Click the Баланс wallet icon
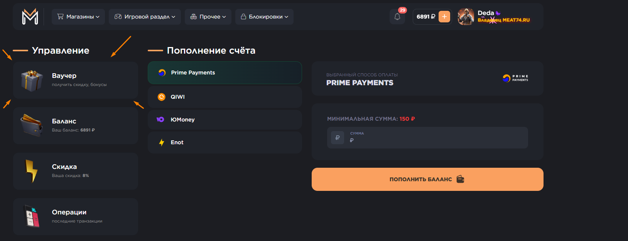The image size is (628, 241). pos(32,125)
